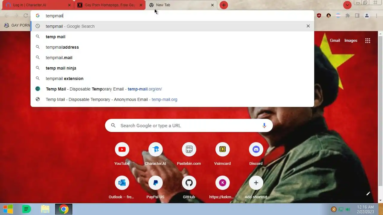Open the bookmark bar's first bookmark
The image size is (383, 215).
click(x=17, y=25)
